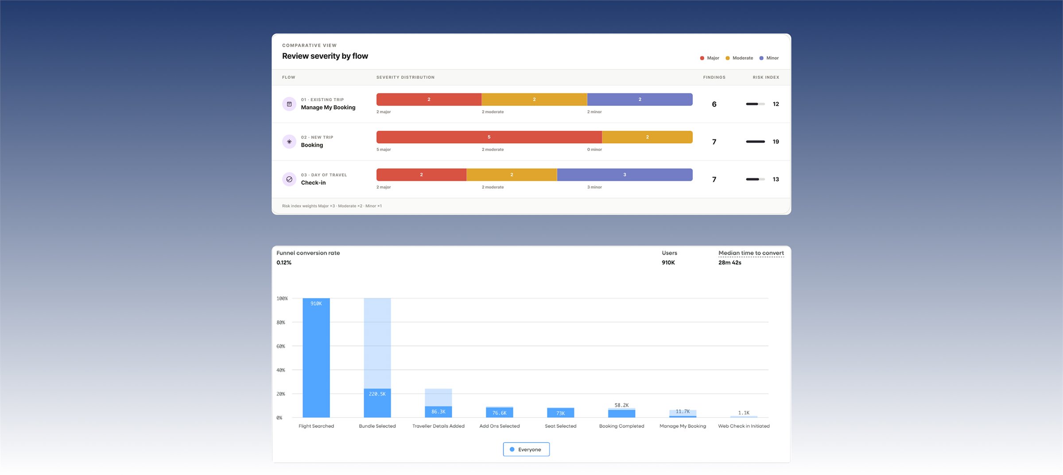Click the RISK INDEX column header
Image resolution: width=1063 pixels, height=475 pixels.
766,77
